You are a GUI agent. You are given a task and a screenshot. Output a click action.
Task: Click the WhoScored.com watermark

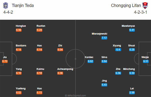tap(75, 95)
